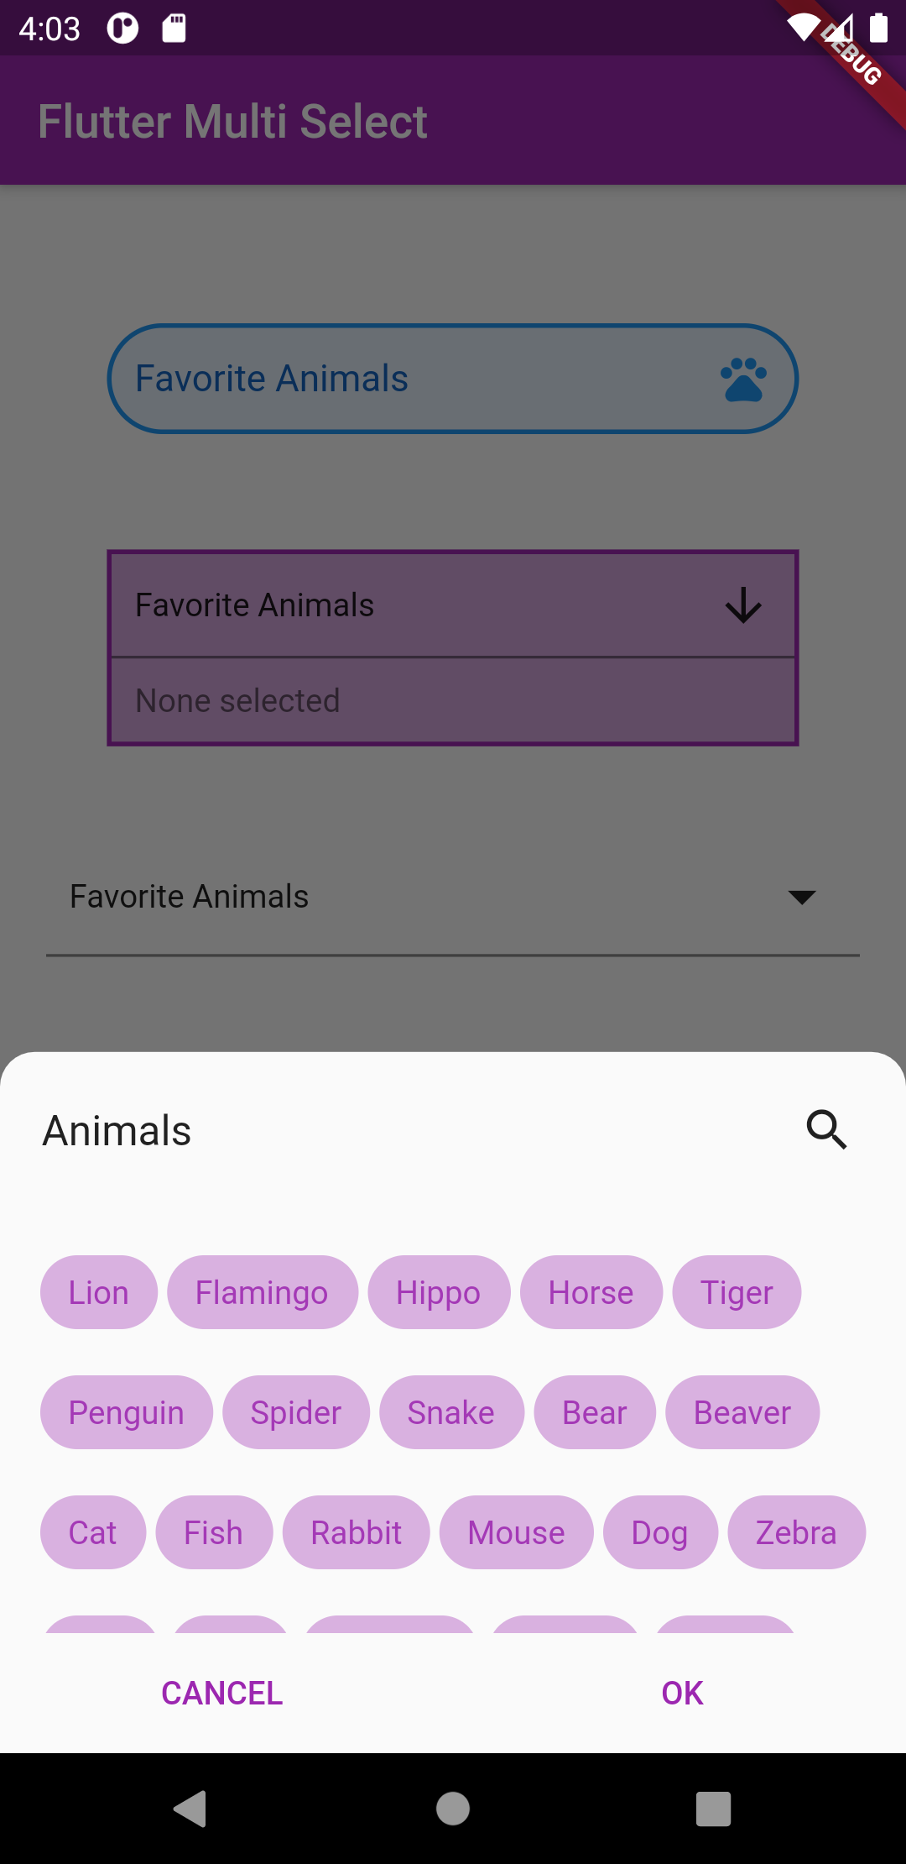Select the Flamingo chip
The width and height of the screenshot is (906, 1864).
(262, 1292)
